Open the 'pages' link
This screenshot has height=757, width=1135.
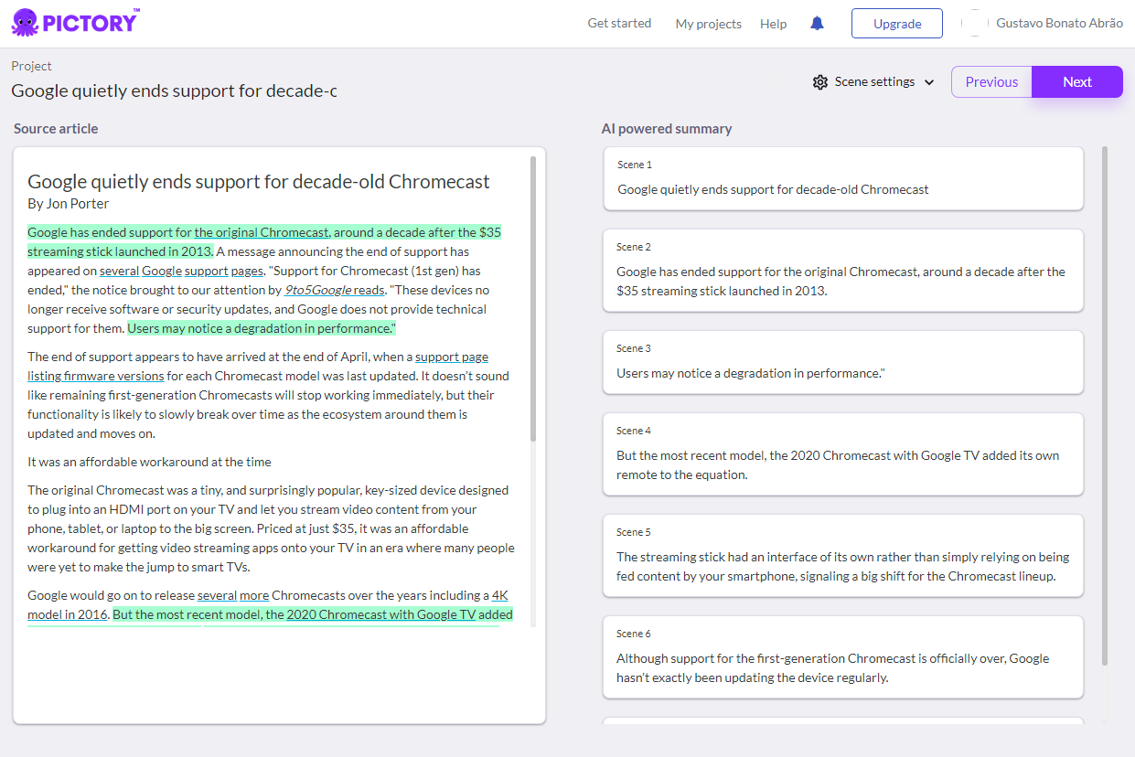point(247,271)
